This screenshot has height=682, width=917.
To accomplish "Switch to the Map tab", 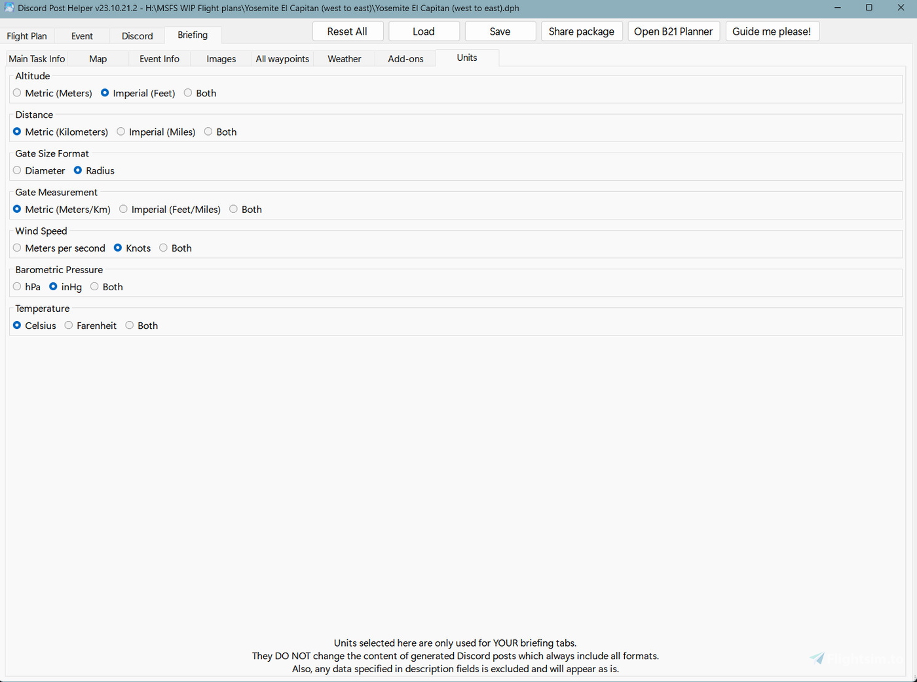I will pyautogui.click(x=98, y=58).
